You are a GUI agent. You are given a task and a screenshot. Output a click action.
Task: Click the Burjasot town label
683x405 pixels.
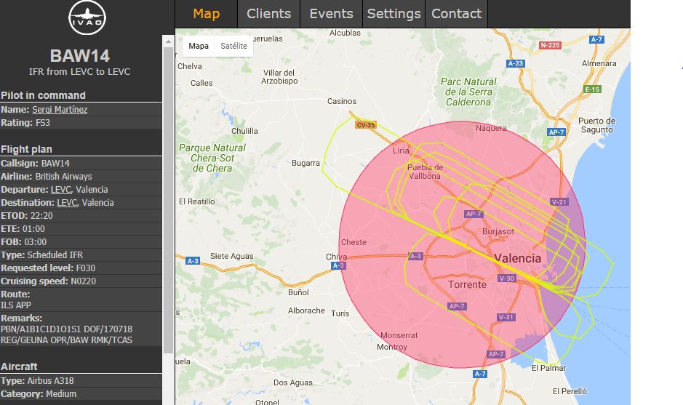click(498, 232)
